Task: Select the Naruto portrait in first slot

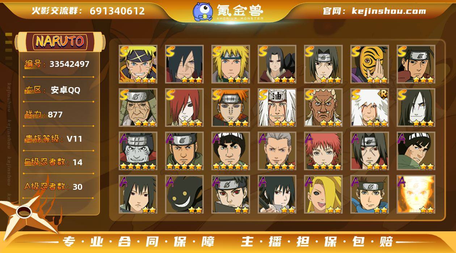Action: coord(138,64)
